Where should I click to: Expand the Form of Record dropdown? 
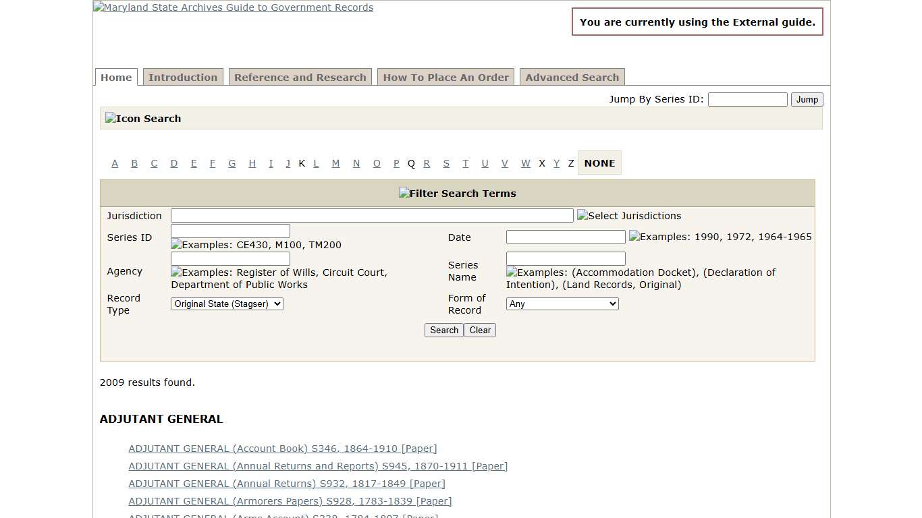[562, 304]
